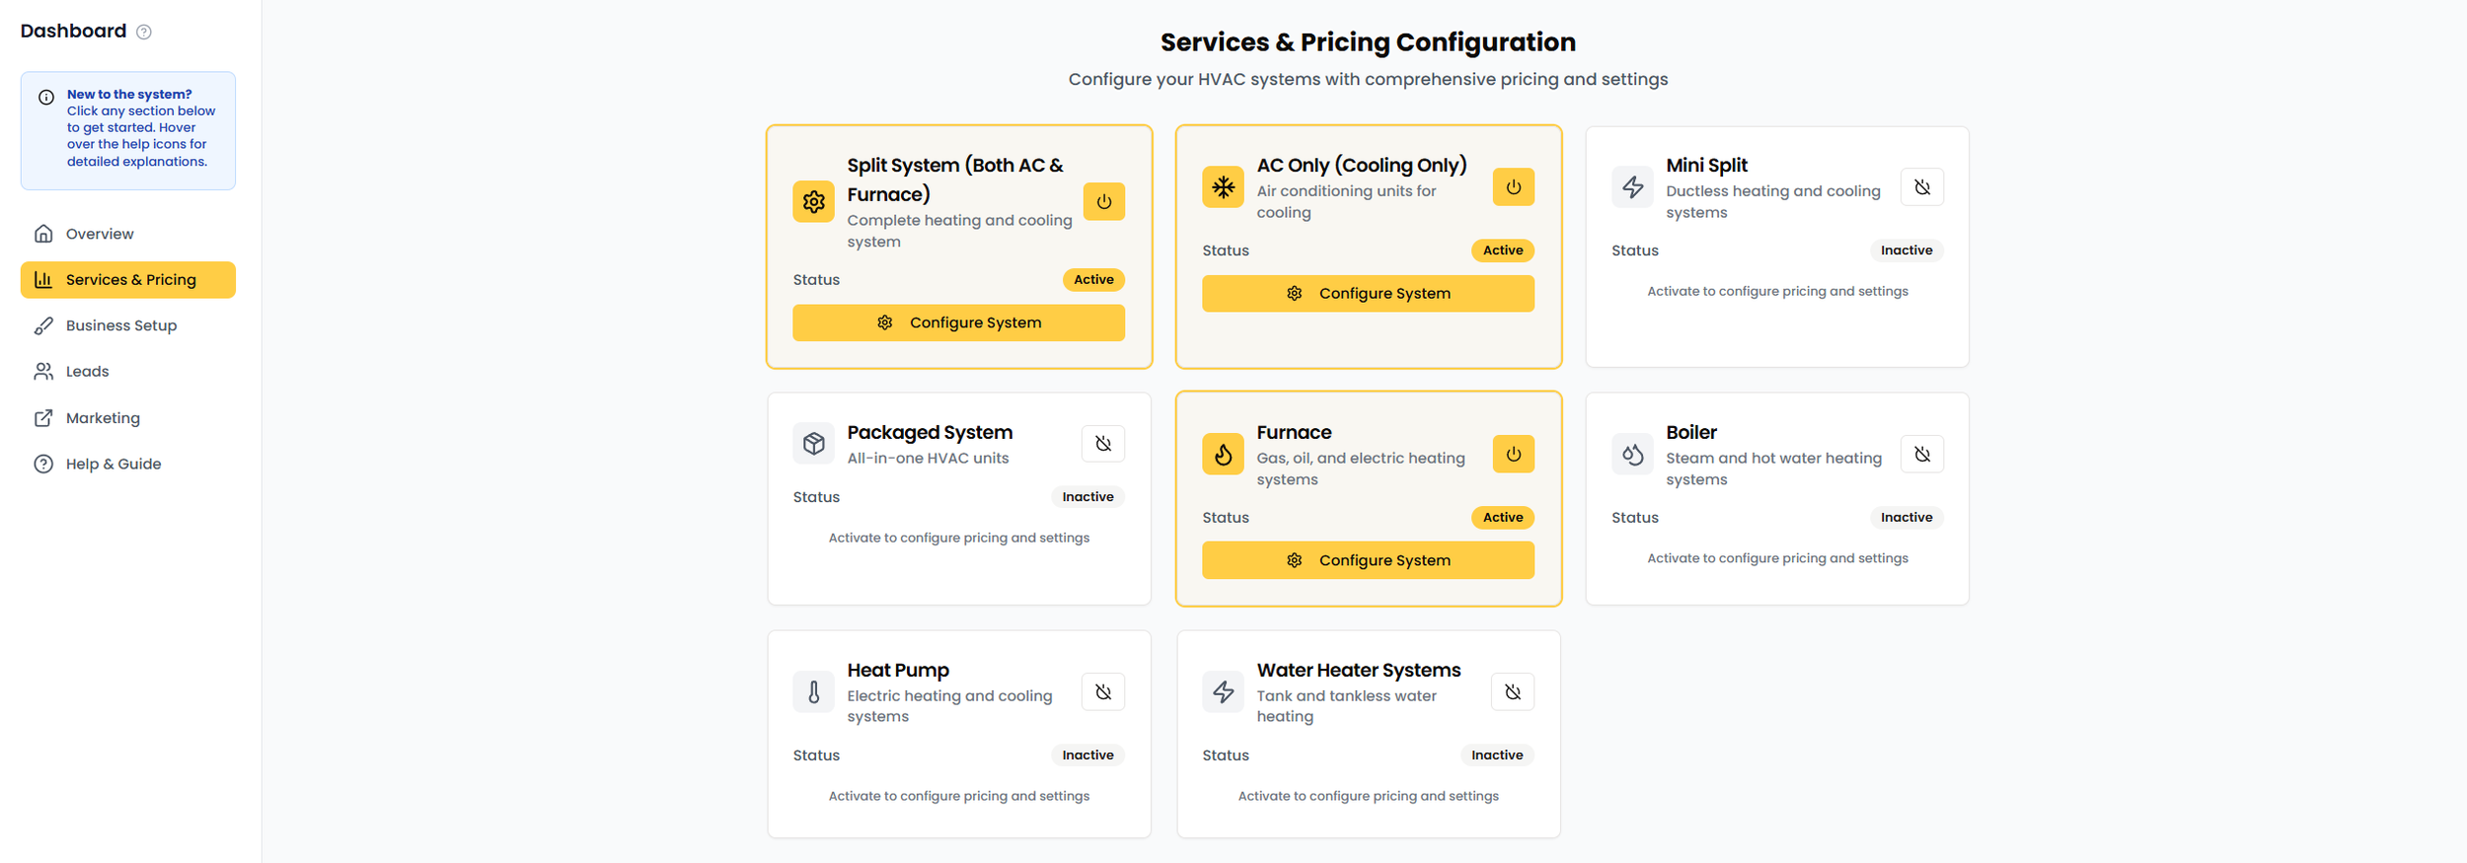This screenshot has width=2467, height=863.
Task: Click Configure System under Furnace
Action: [x=1368, y=560]
